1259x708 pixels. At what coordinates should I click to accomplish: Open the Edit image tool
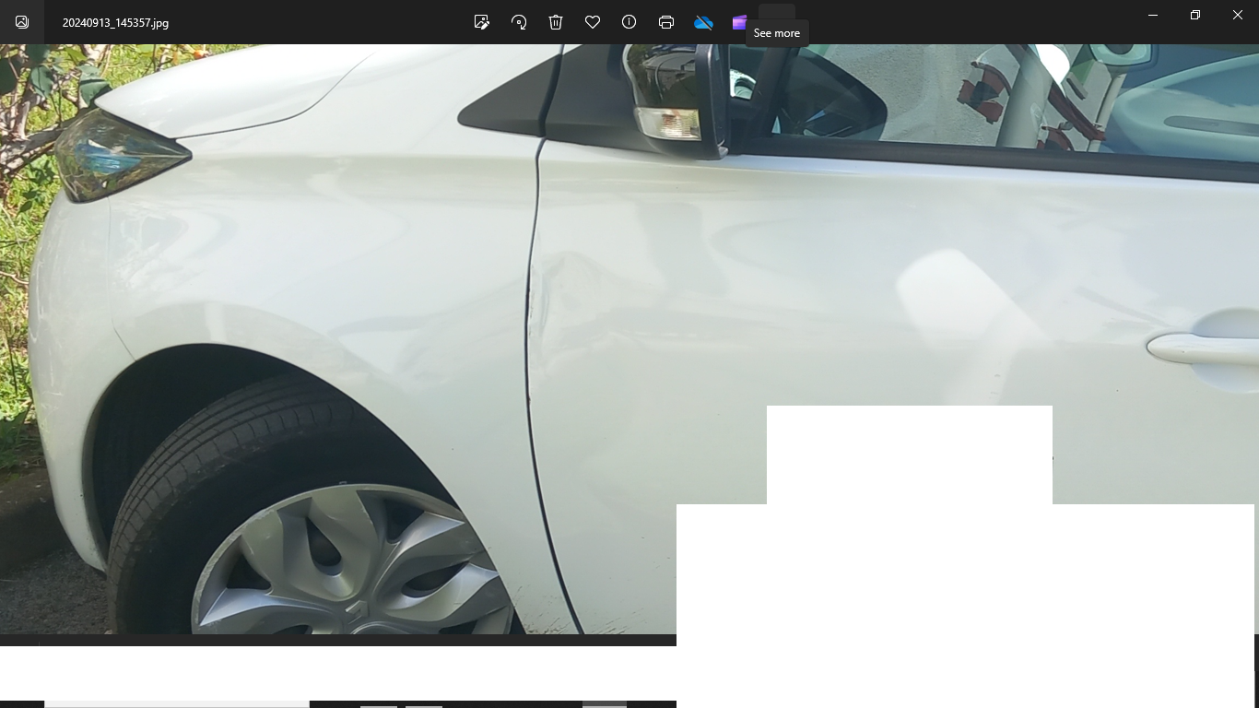point(481,22)
